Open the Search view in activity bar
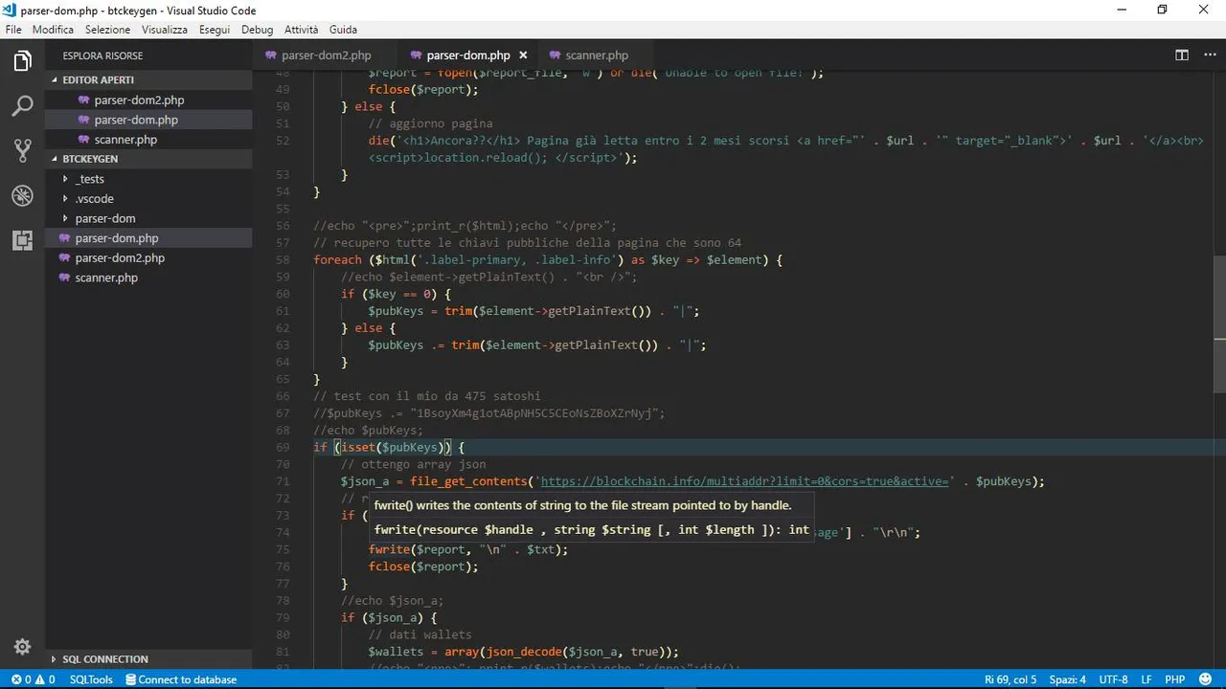This screenshot has width=1226, height=689. pos(22,106)
